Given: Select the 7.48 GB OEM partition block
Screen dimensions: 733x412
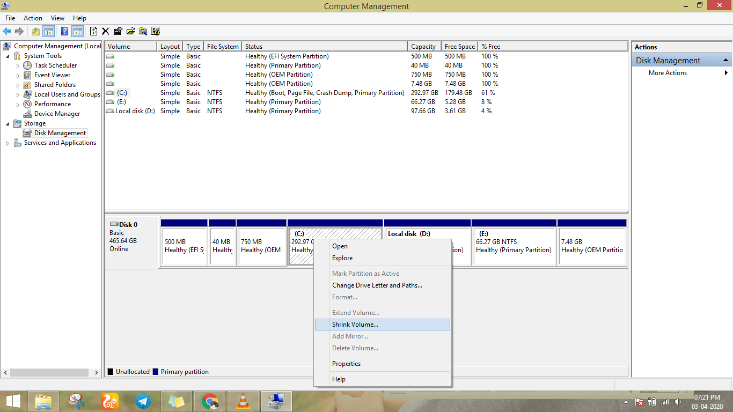Looking at the screenshot, I should coord(592,246).
